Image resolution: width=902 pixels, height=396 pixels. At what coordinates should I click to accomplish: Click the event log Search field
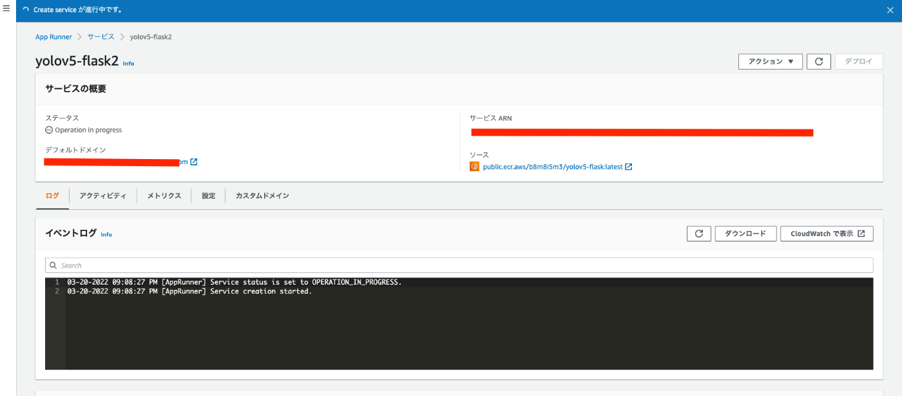[x=459, y=265]
